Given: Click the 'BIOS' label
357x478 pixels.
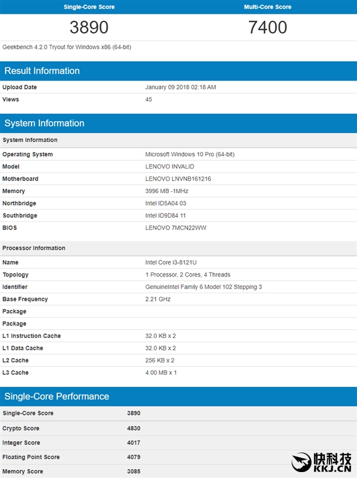Looking at the screenshot, I should [x=10, y=228].
